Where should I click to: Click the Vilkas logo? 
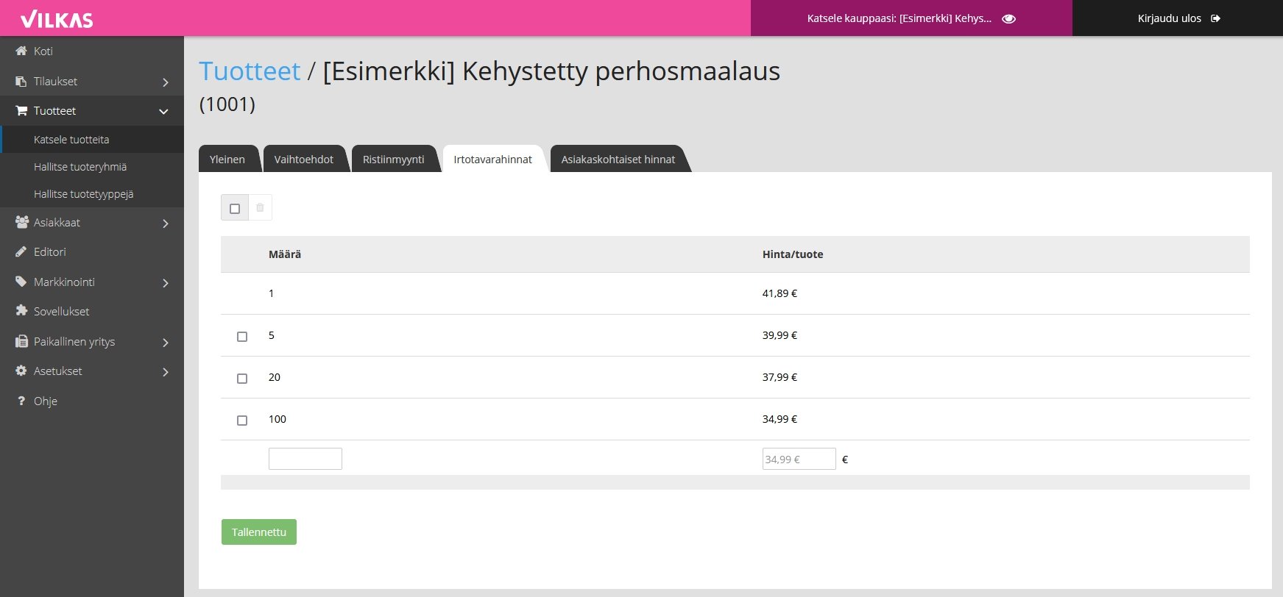[x=57, y=19]
